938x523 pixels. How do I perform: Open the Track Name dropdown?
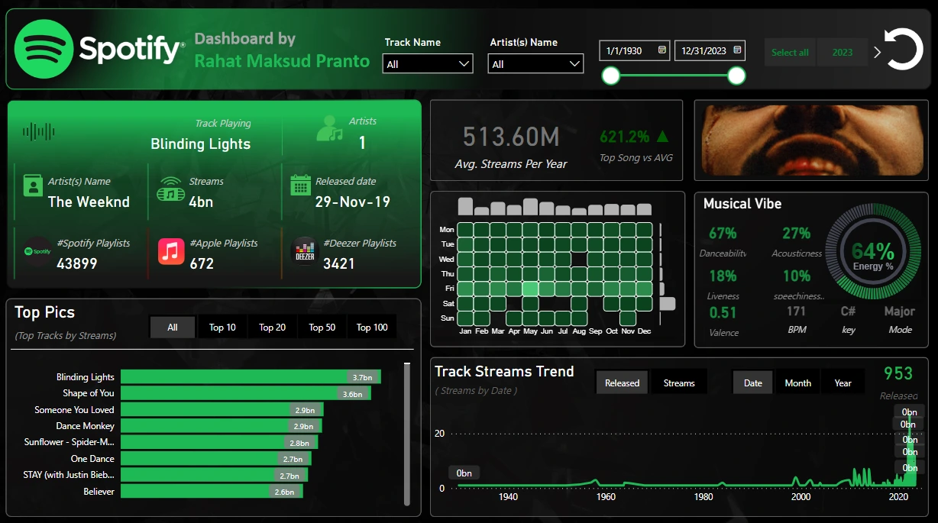pyautogui.click(x=429, y=64)
